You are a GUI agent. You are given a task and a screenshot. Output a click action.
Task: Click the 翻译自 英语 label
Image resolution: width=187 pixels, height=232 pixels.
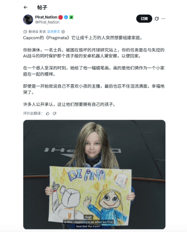pyautogui.click(x=37, y=32)
